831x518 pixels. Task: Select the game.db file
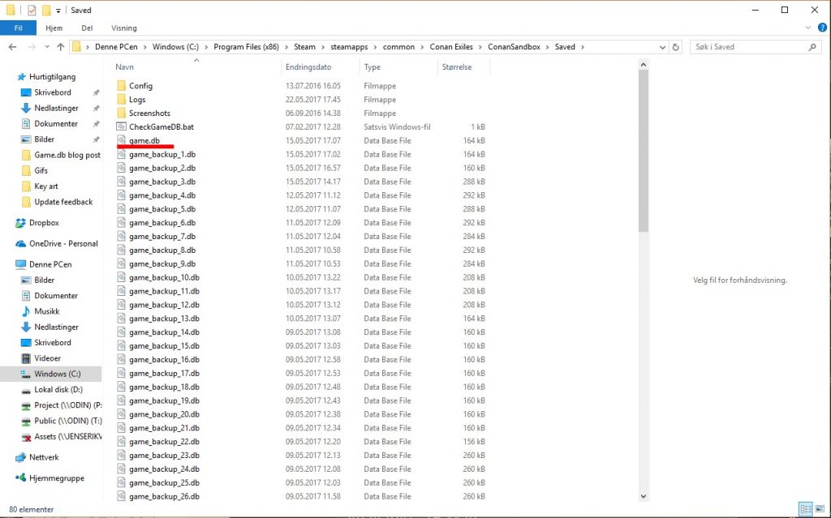(144, 141)
